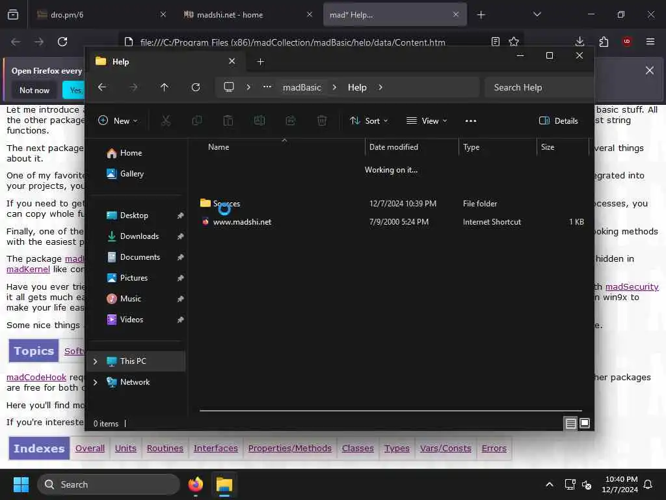Image resolution: width=666 pixels, height=500 pixels.
Task: Open Firefox downloads panel
Action: click(x=579, y=42)
